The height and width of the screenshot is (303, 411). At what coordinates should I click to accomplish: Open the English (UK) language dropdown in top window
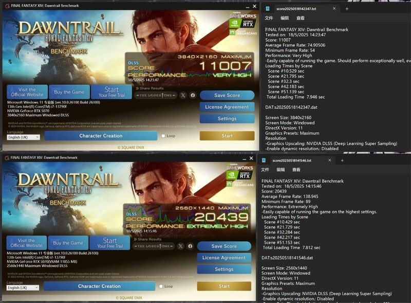[x=23, y=137]
